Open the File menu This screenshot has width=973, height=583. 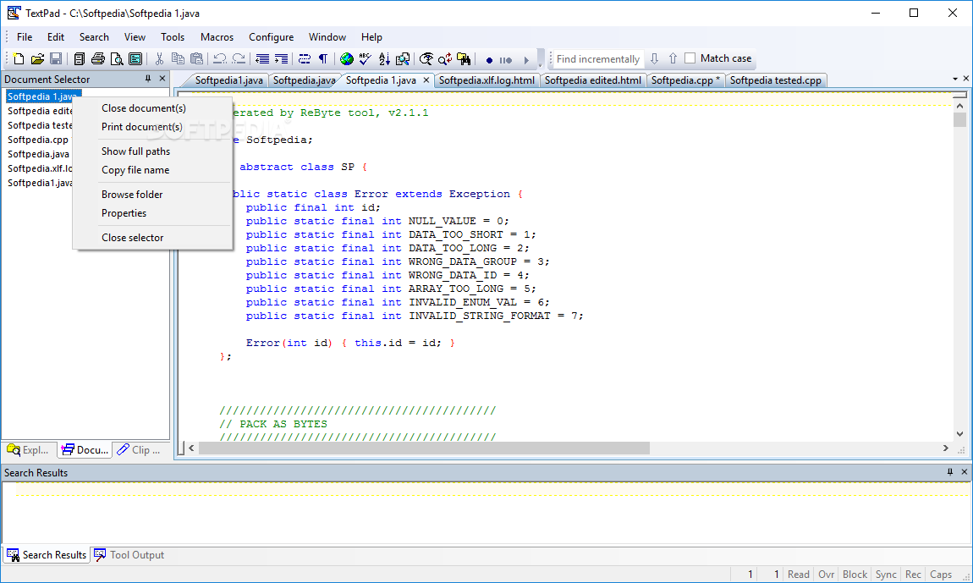(25, 37)
